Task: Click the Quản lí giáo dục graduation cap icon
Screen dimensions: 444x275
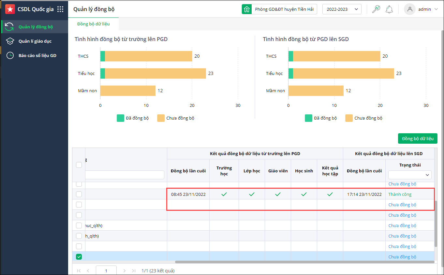Action: point(10,41)
